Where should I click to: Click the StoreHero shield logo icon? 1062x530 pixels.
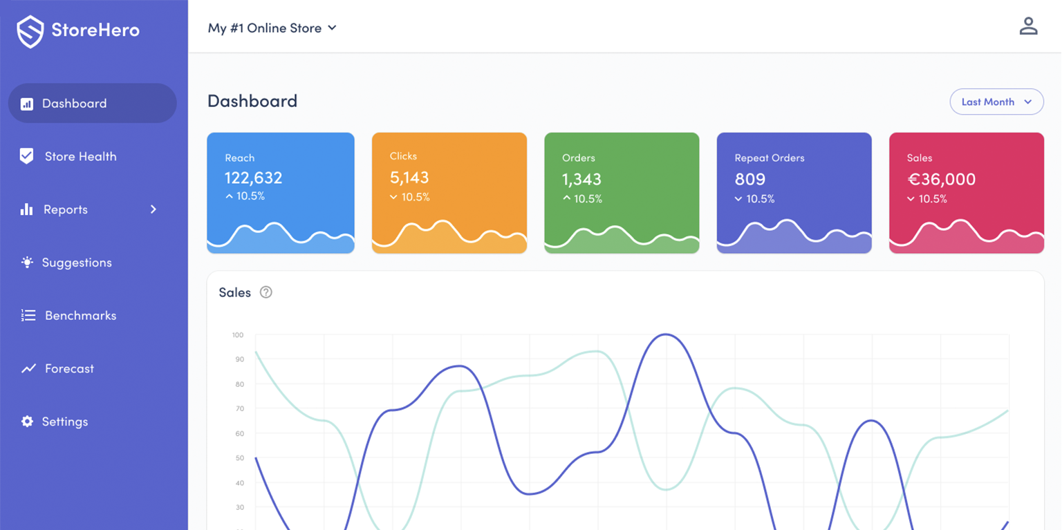[30, 31]
